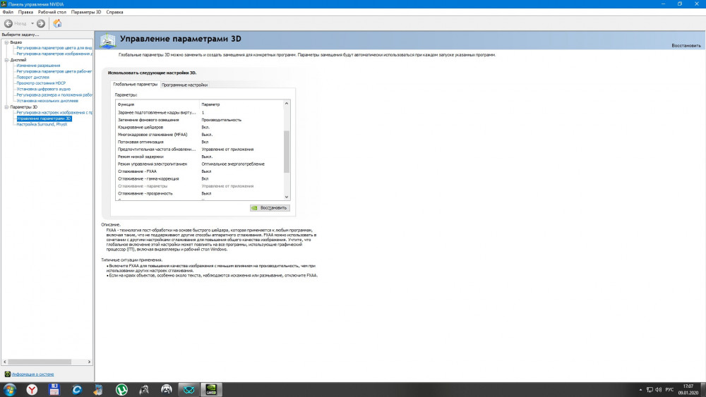Open the Справка menu
Image resolution: width=706 pixels, height=397 pixels.
coord(114,12)
